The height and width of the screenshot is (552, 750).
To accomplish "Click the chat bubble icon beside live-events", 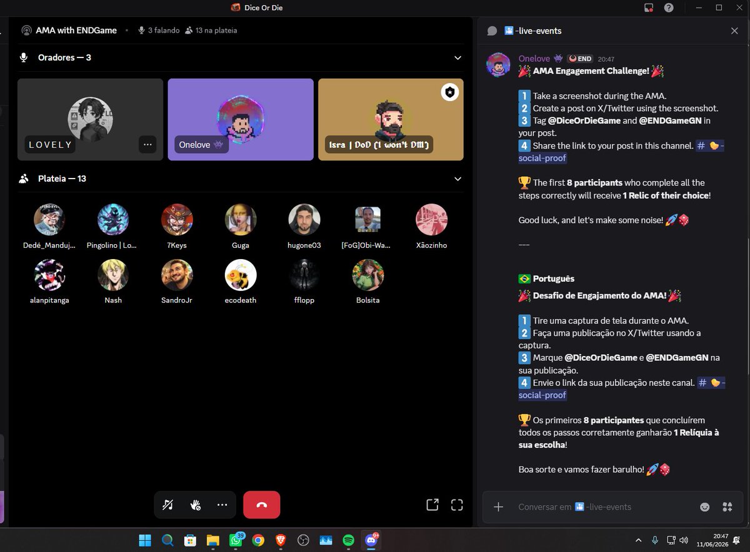I will pos(492,31).
